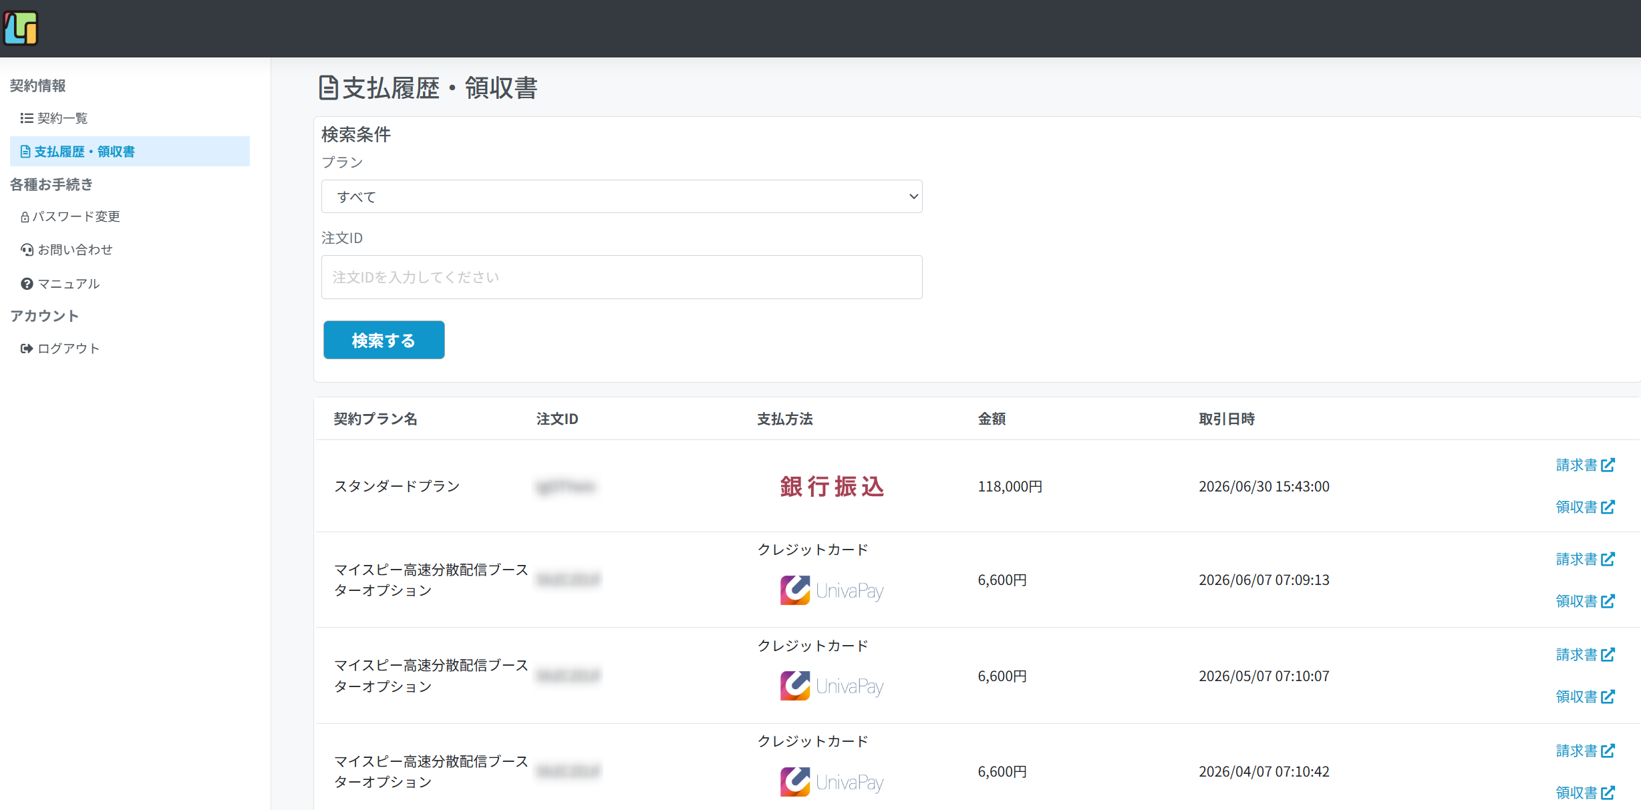Click the 6,600円 amount dated 2026/04/07
Viewport: 1641px width, 810px height.
1002,771
